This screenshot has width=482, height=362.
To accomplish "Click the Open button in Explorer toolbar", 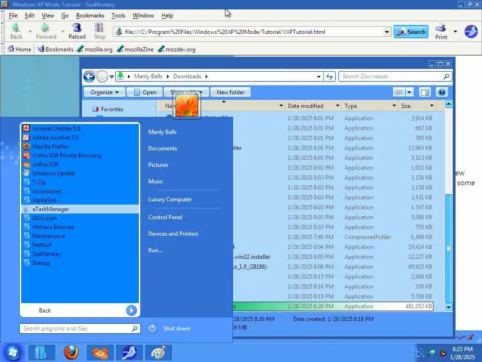I will 145,92.
